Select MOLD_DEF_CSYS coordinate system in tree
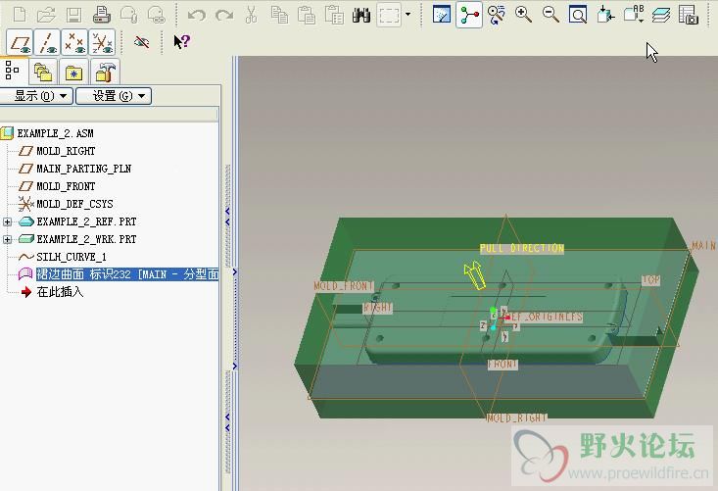Viewport: 718px width, 491px height. [x=74, y=204]
